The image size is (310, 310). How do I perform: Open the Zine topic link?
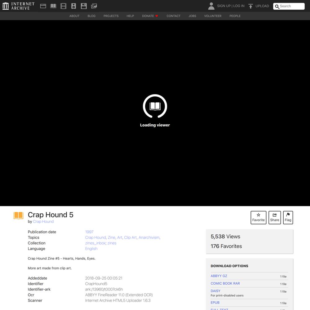pos(112,237)
